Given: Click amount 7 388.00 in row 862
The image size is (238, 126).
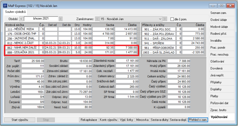Looking at the screenshot, I should [126, 48].
